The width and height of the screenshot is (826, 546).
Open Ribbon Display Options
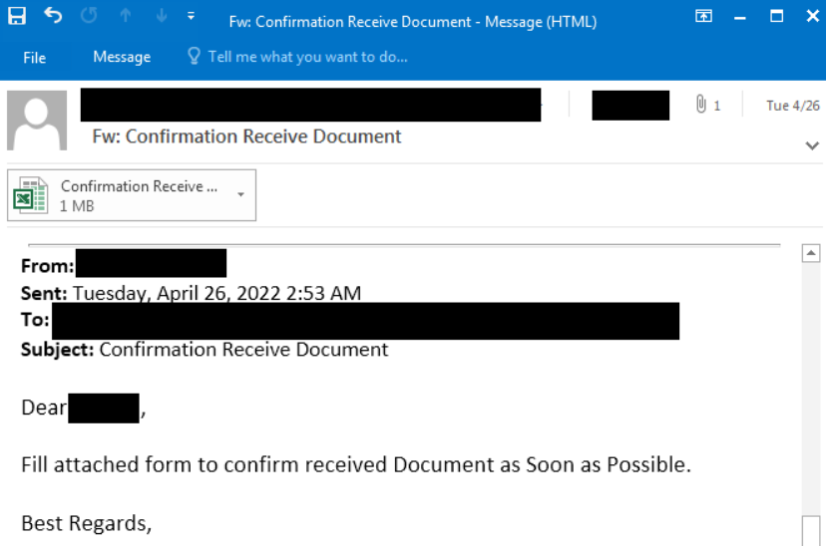[x=704, y=16]
